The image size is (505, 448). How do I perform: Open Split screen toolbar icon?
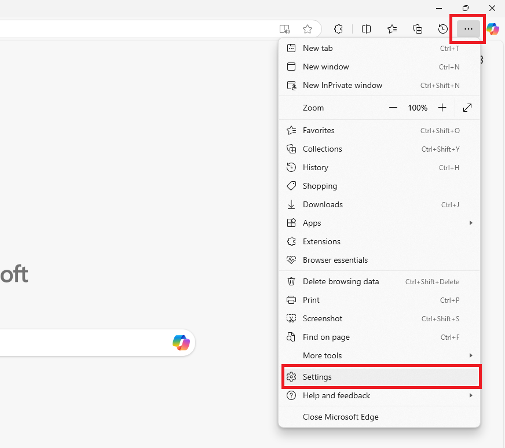(366, 29)
